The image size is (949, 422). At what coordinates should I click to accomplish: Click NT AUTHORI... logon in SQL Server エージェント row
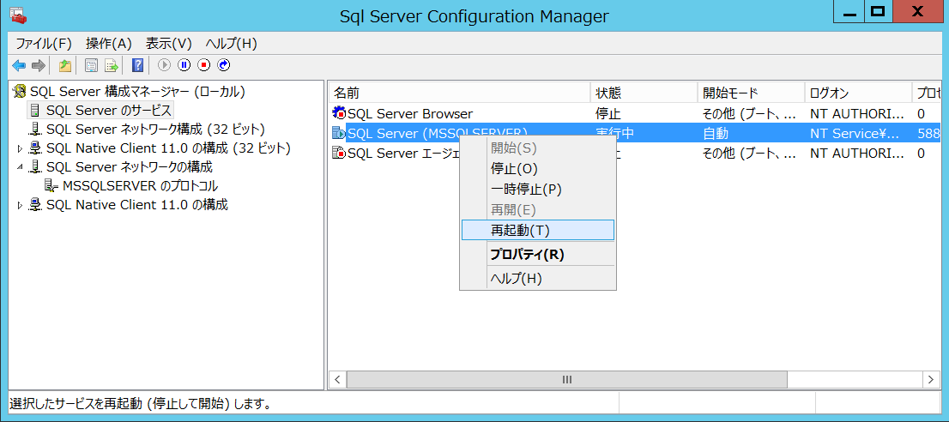857,153
